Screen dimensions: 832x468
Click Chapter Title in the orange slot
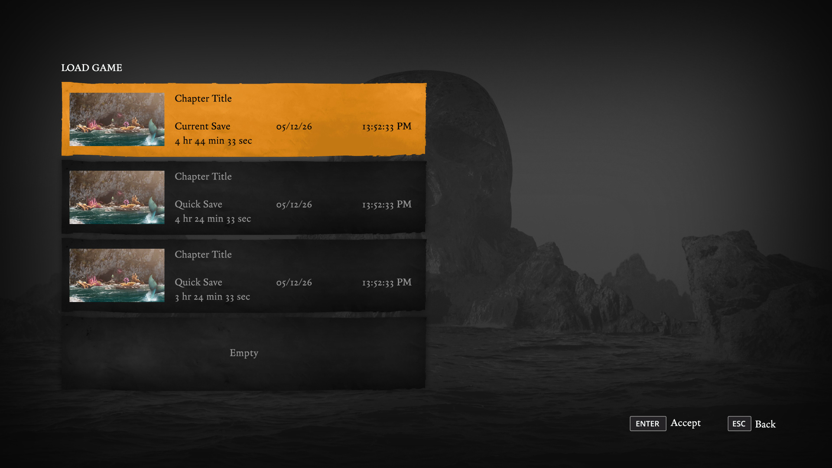pyautogui.click(x=203, y=98)
